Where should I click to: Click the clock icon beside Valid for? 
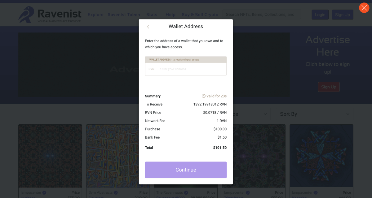204,96
